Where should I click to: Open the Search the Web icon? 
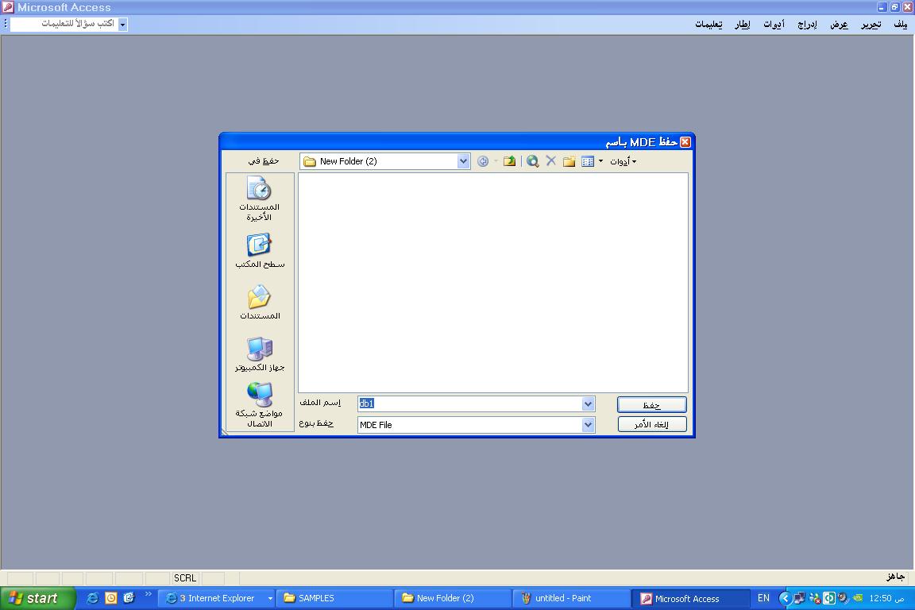(532, 161)
